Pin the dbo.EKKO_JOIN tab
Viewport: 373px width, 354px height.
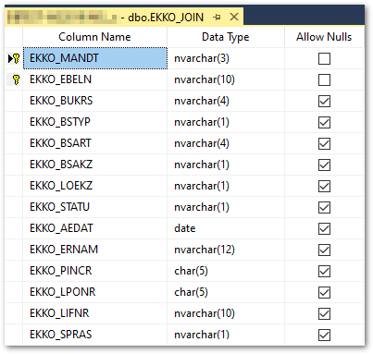point(217,18)
